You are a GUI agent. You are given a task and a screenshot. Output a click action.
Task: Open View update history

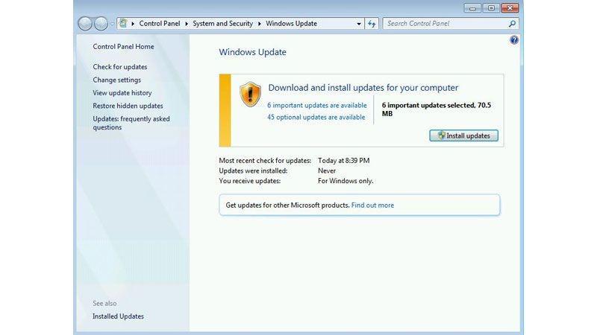[122, 92]
